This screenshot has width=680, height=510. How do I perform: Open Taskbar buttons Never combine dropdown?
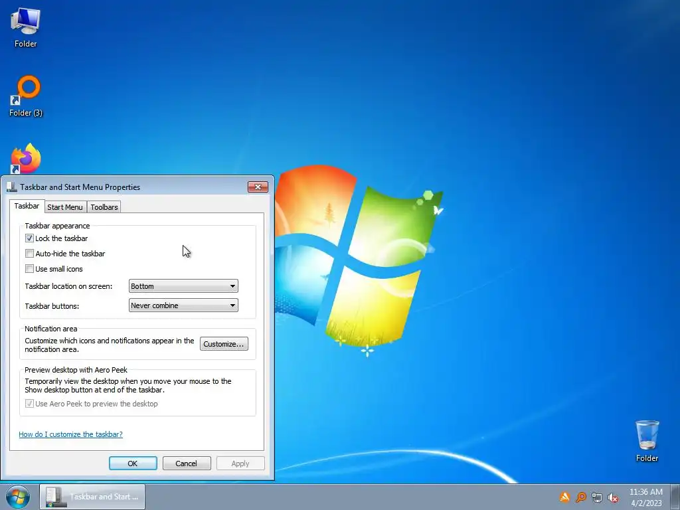point(183,305)
